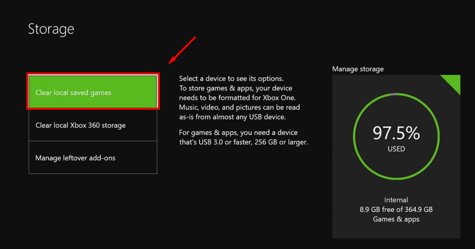Click the "as-is from almost any USB device" line
The height and width of the screenshot is (249, 475).
tap(232, 117)
